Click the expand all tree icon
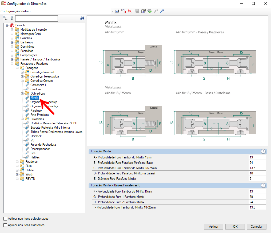Viewport: 271px width, 233px height. [5, 18]
